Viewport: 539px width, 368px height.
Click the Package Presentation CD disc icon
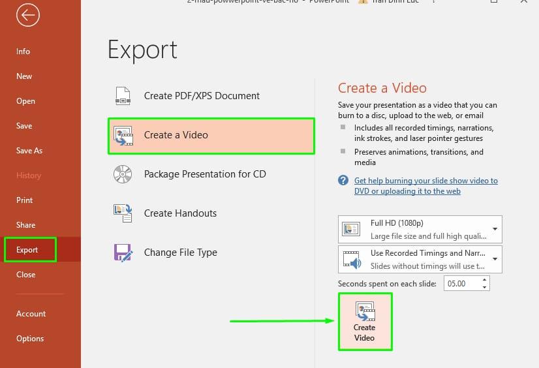[123, 174]
